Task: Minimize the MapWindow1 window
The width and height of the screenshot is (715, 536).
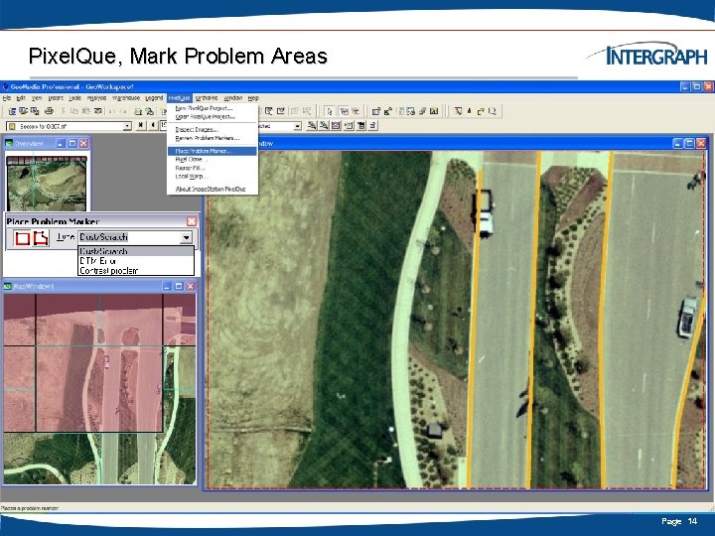Action: tap(167, 286)
